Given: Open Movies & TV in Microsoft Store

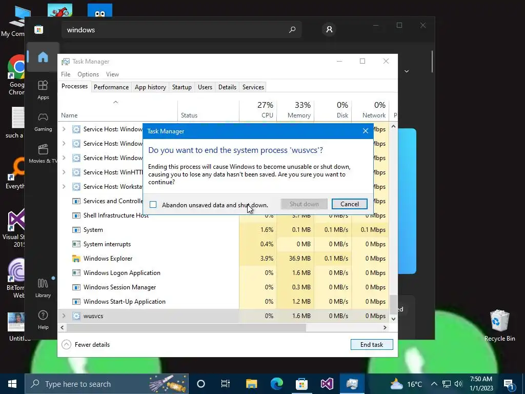Looking at the screenshot, I should (43, 153).
